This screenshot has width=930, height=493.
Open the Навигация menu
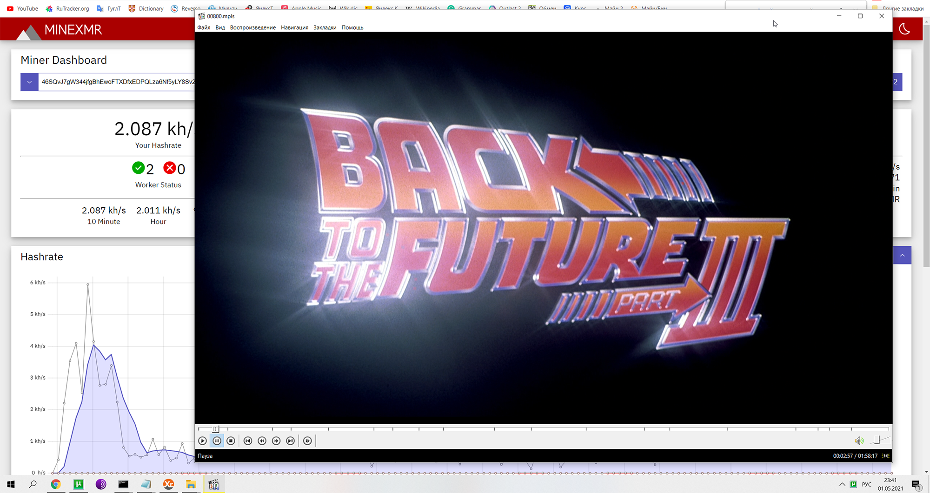point(294,27)
